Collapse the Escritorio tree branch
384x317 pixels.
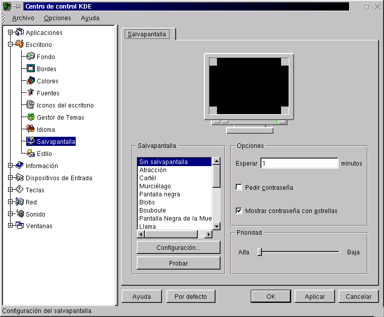point(10,45)
